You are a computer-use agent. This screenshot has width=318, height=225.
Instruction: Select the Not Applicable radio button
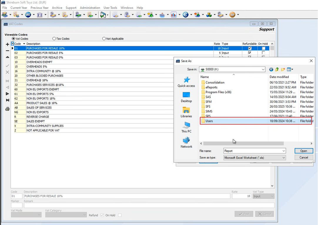coord(104,39)
